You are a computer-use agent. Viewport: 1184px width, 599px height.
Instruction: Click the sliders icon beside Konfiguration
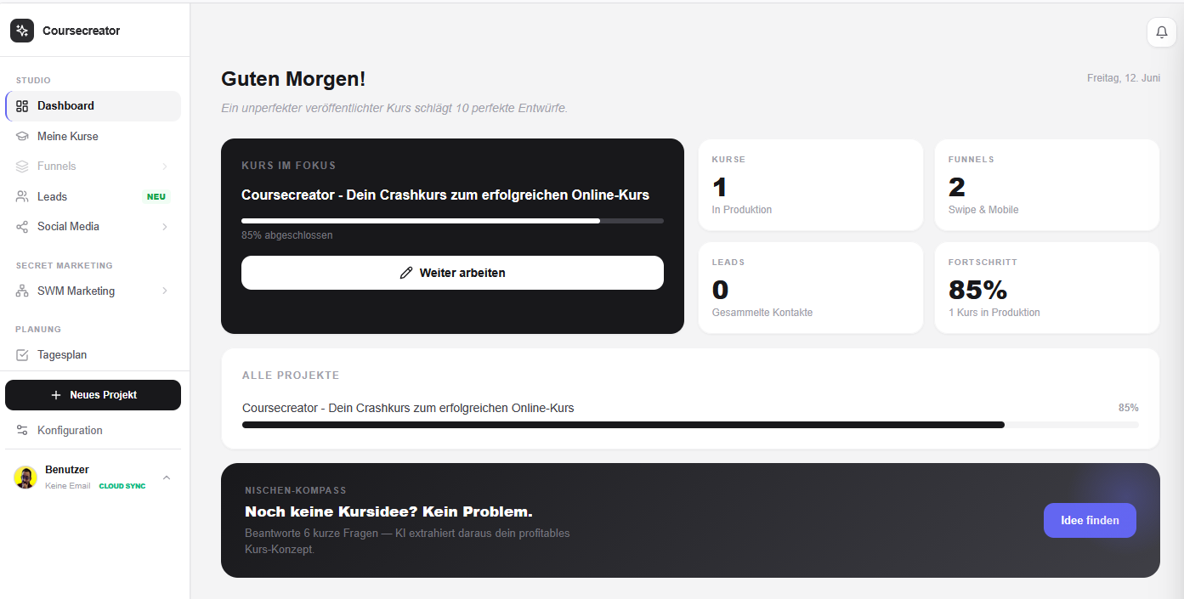click(x=22, y=431)
